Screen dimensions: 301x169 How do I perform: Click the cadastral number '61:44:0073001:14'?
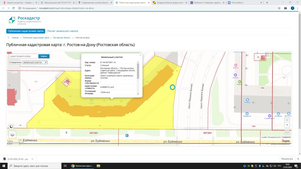(108, 62)
